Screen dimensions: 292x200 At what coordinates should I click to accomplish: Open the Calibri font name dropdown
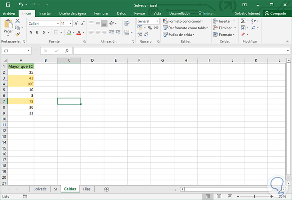(x=58, y=24)
